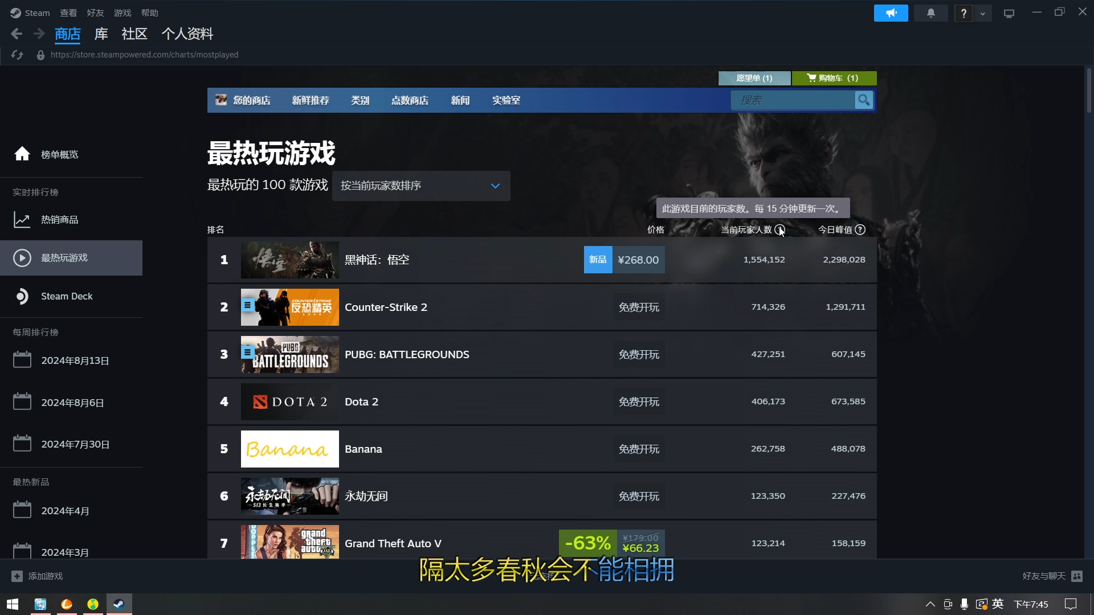Open the 按当前玩家数排序 sort dropdown

coord(421,186)
